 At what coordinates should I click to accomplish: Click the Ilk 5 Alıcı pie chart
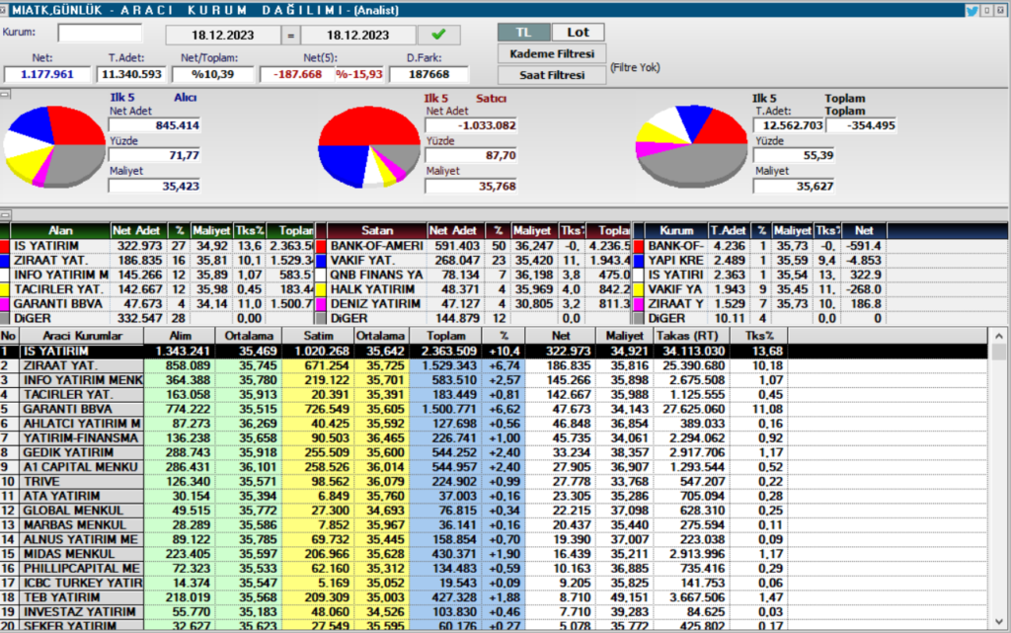point(55,147)
